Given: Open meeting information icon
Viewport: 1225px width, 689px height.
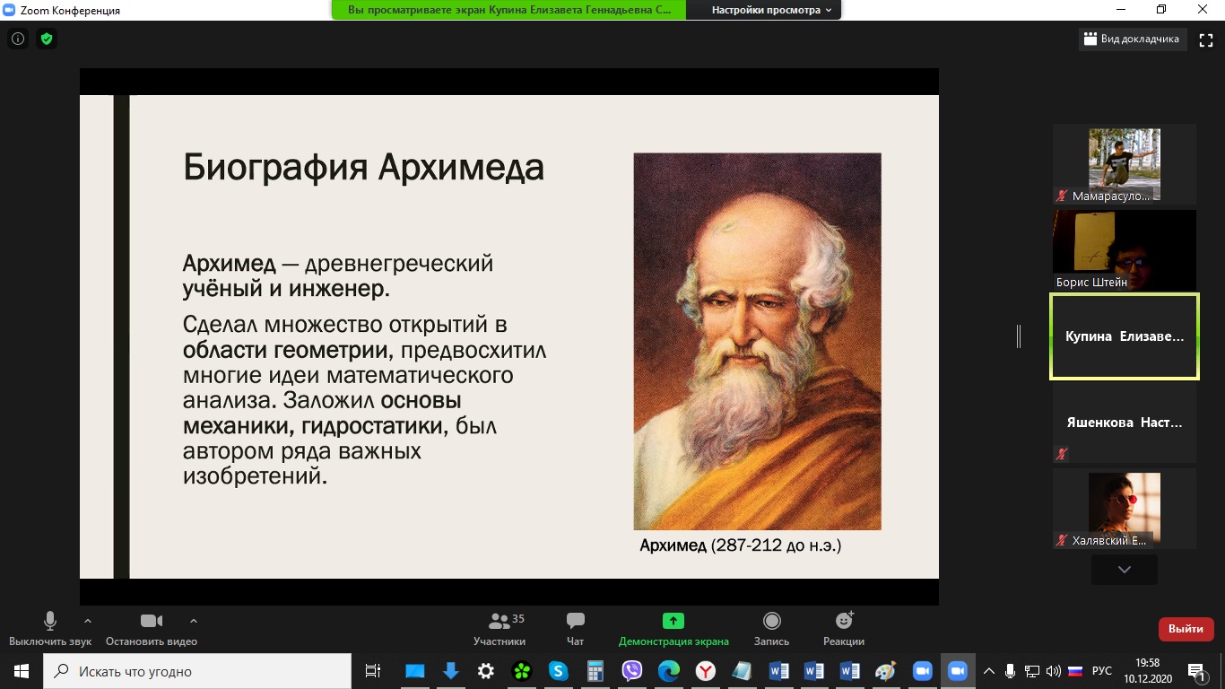Looking at the screenshot, I should pos(17,39).
